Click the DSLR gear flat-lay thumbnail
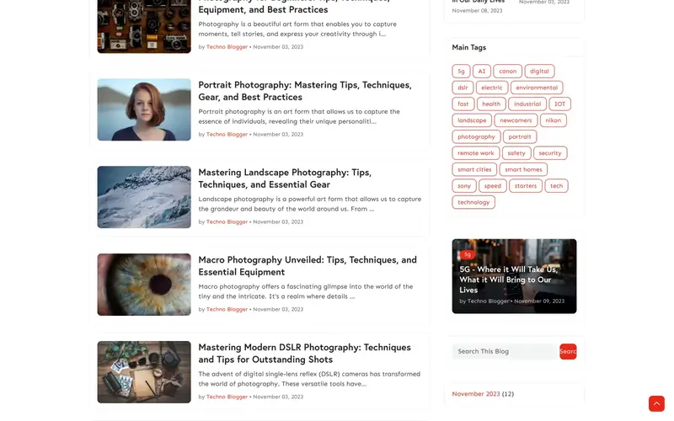 [144, 372]
